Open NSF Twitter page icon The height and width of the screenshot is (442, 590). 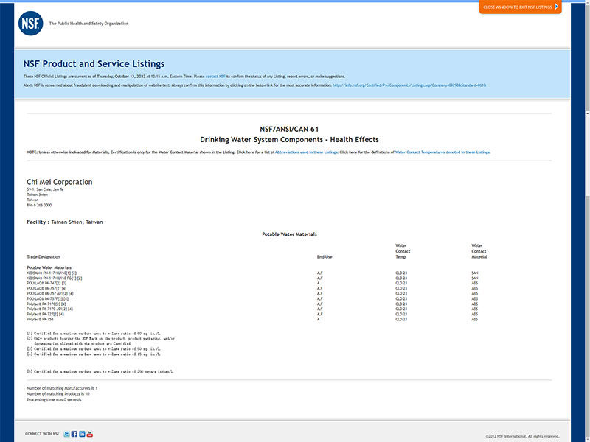[x=66, y=434]
